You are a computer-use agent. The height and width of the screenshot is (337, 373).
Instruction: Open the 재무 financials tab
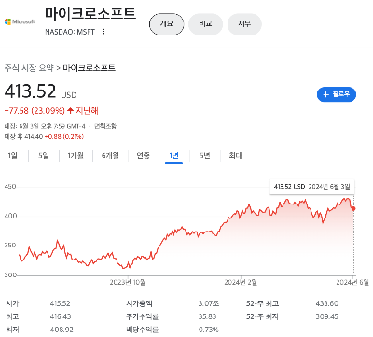[244, 24]
